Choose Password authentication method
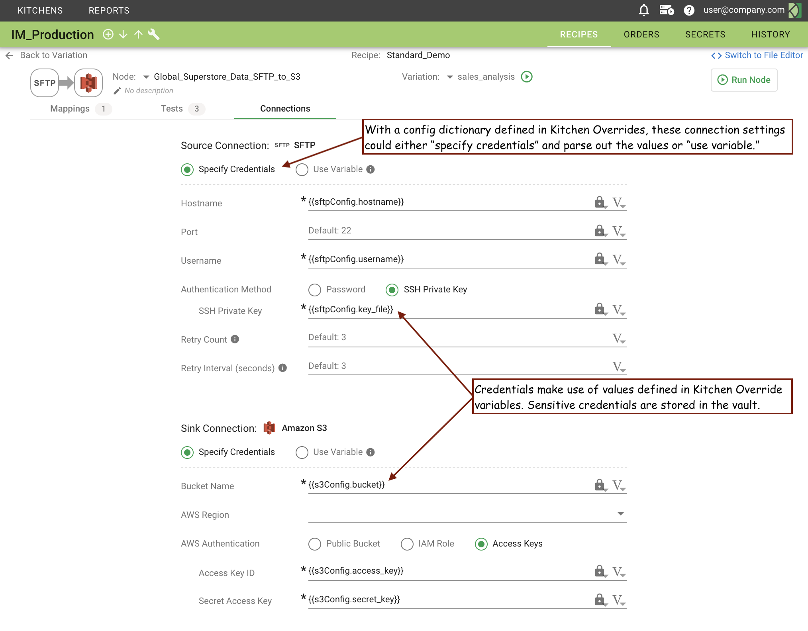The width and height of the screenshot is (808, 631). click(315, 290)
